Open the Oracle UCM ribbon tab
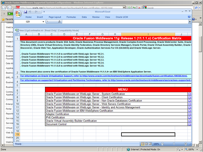Image resolution: width=203 pixels, height=152 pixels. (121, 17)
